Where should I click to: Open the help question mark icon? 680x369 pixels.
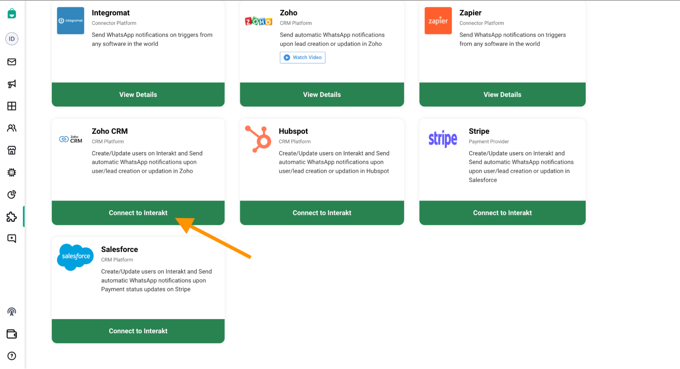[x=12, y=356]
